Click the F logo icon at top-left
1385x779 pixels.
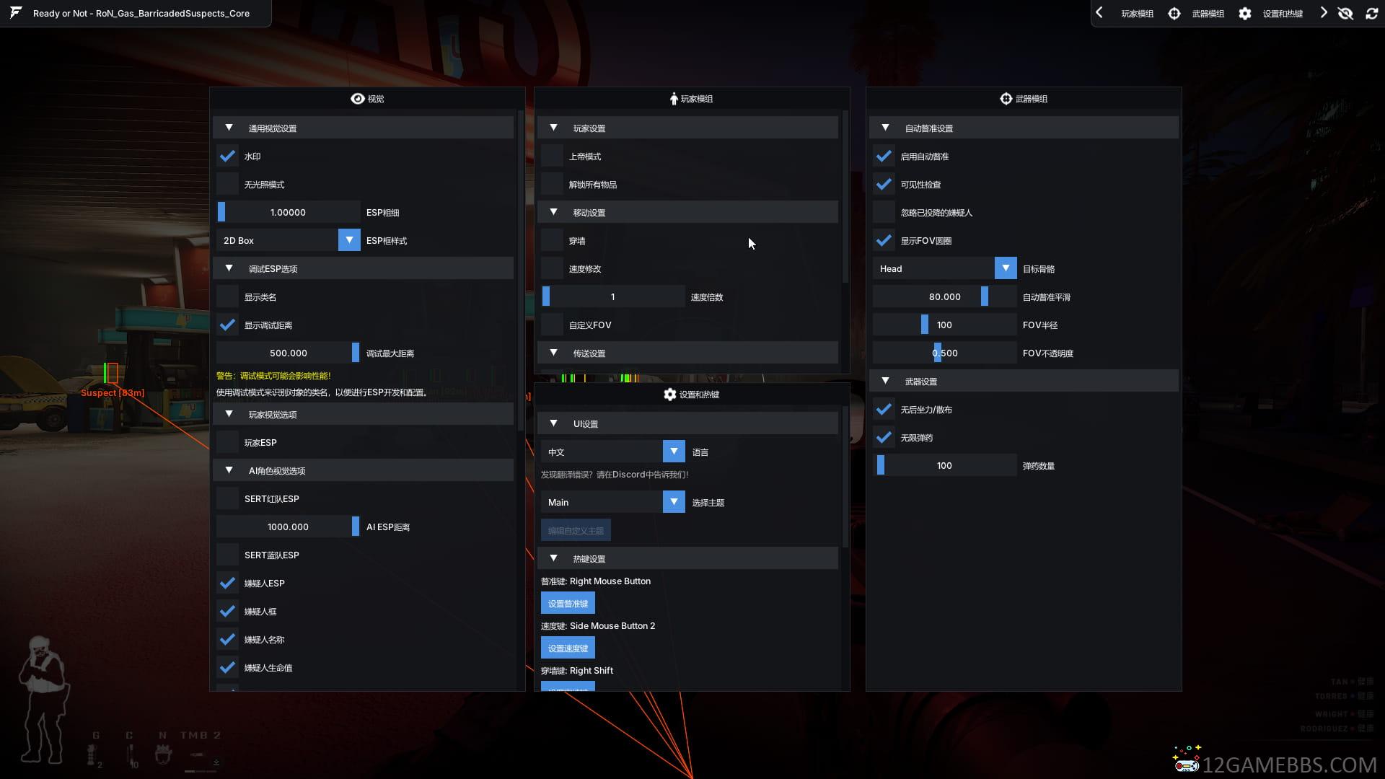[16, 13]
